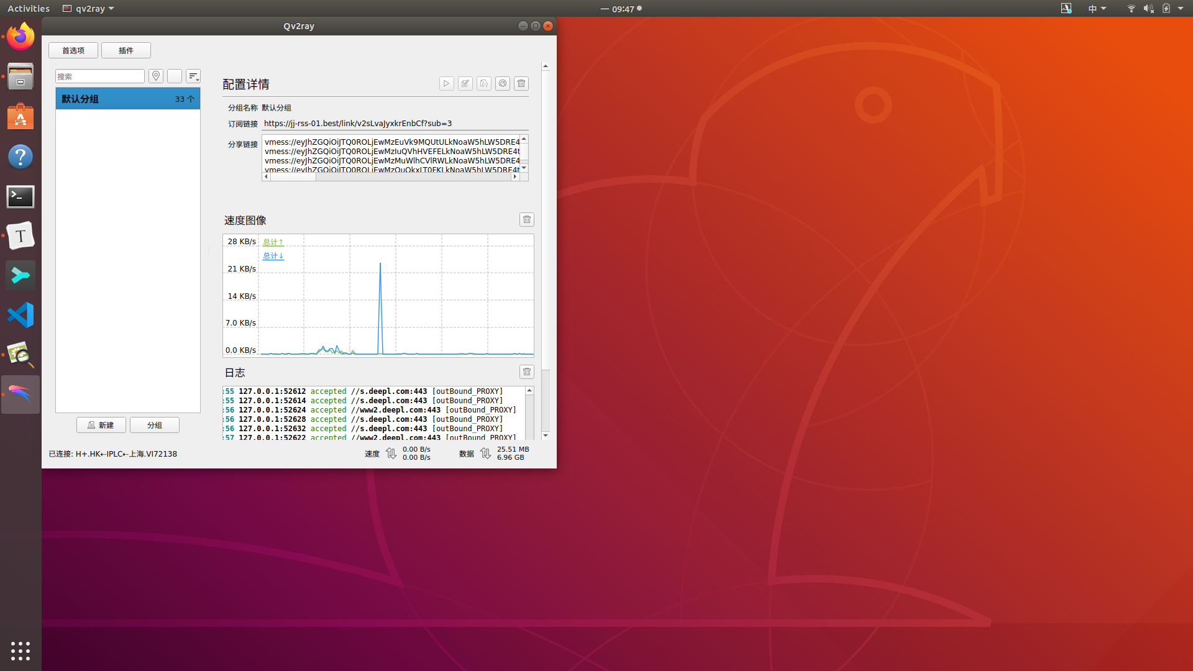Screen dimensions: 1193x671
Task: Click the latency test speedometer icon
Action: (503, 83)
